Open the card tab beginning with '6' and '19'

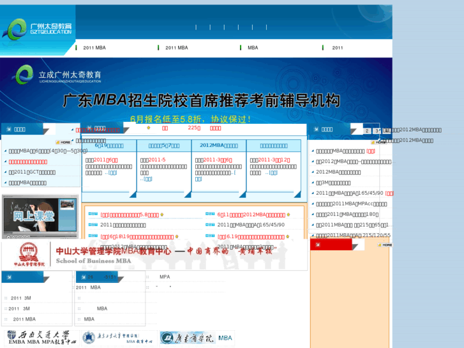(109, 146)
